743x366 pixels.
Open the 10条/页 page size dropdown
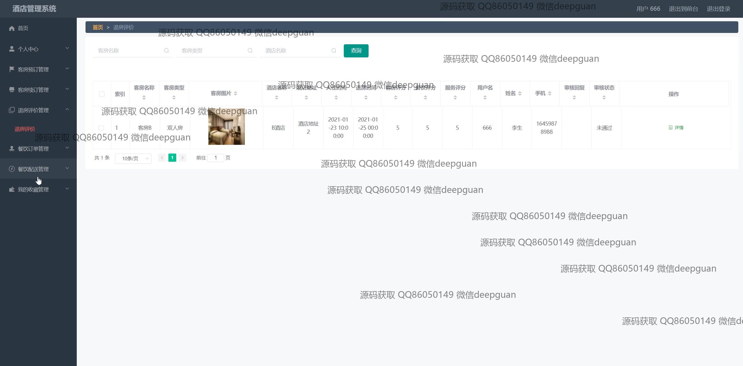133,159
